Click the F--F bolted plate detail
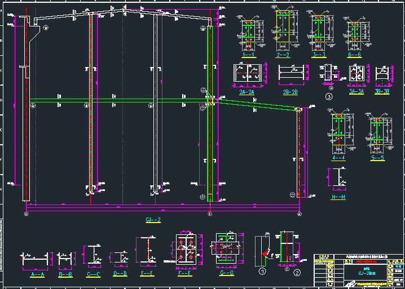This screenshot has width=405, height=289. [x=184, y=251]
